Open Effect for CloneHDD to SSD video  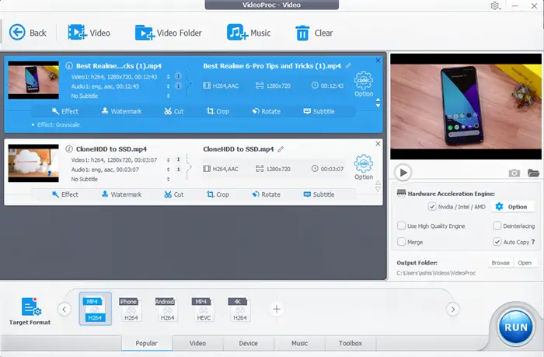click(x=65, y=194)
